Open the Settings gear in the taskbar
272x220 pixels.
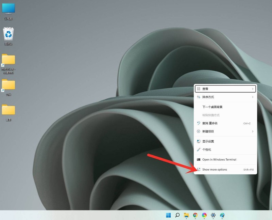click(213, 215)
